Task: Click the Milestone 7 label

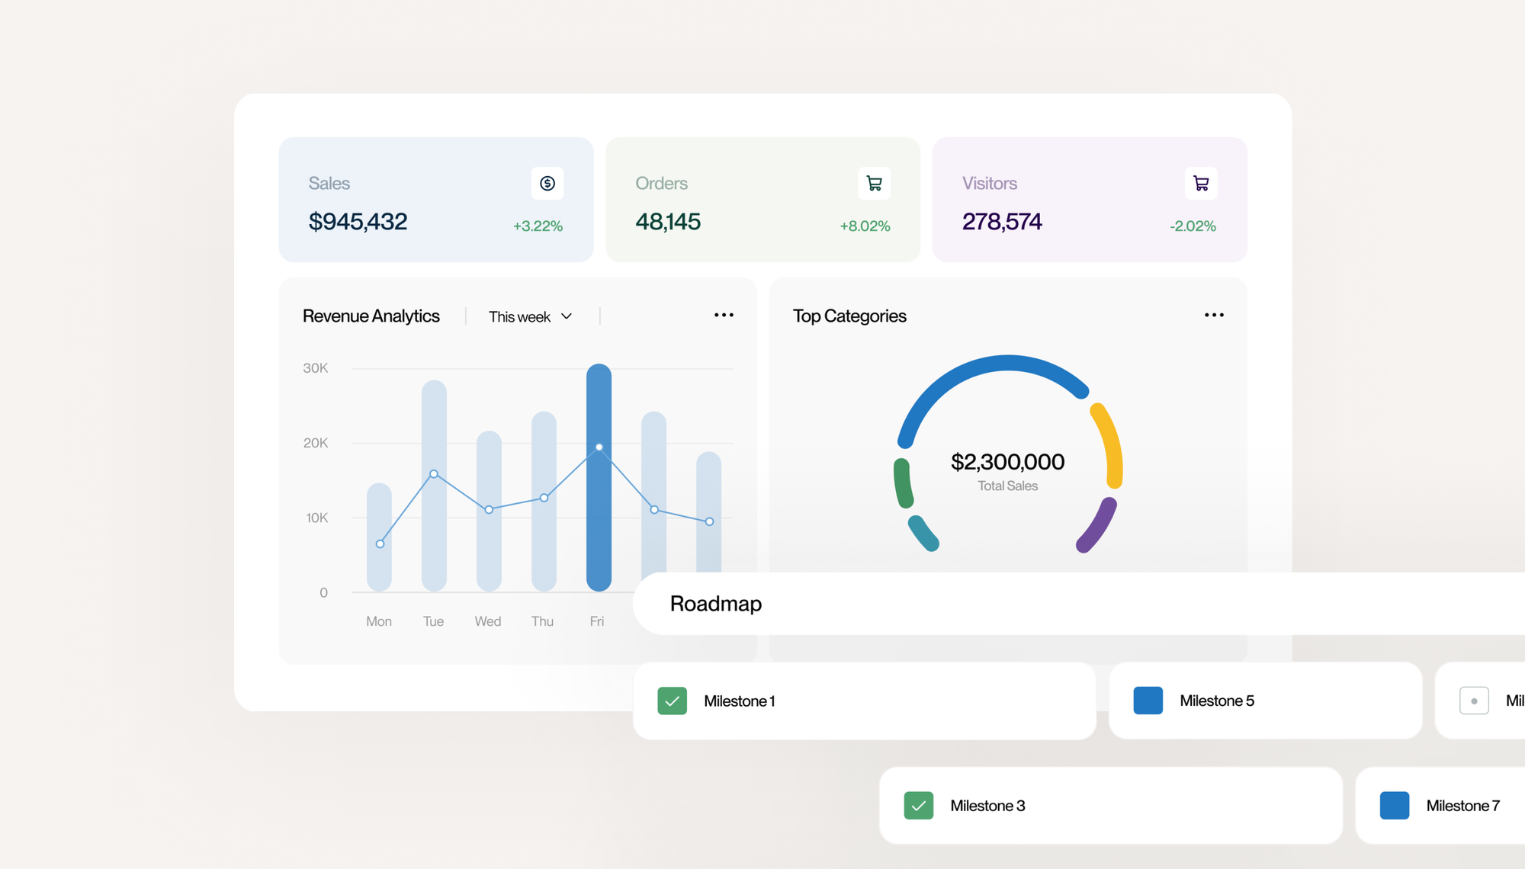Action: 1463,806
